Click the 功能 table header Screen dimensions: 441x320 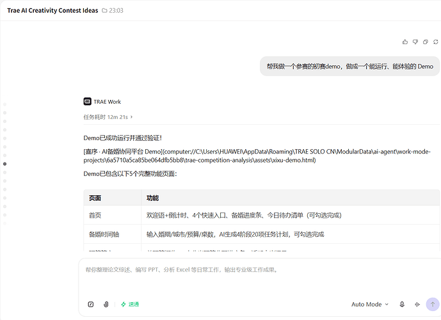(290, 198)
